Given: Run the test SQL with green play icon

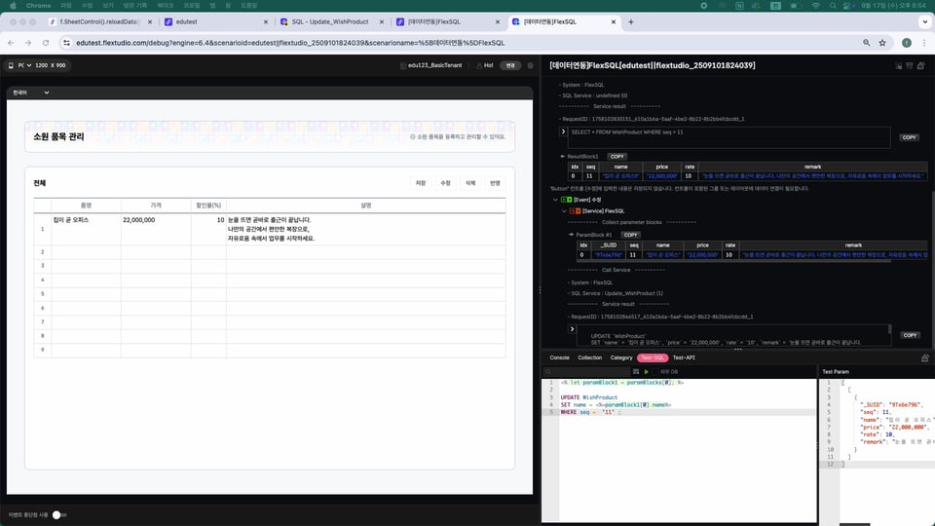Looking at the screenshot, I should (647, 371).
